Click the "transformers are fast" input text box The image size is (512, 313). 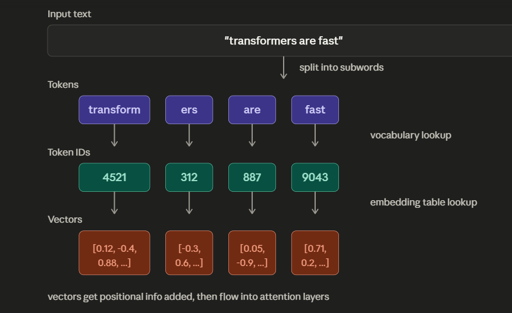(280, 40)
